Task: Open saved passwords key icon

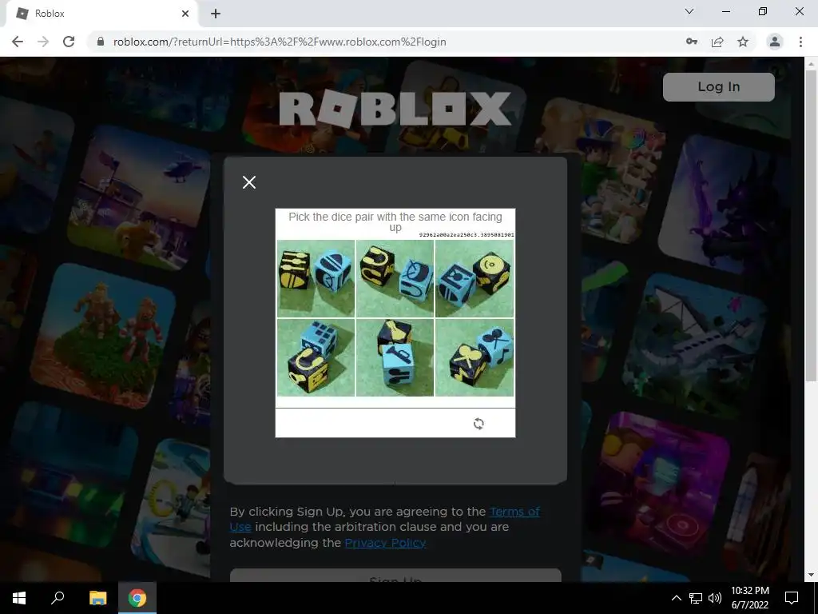Action: pos(692,42)
